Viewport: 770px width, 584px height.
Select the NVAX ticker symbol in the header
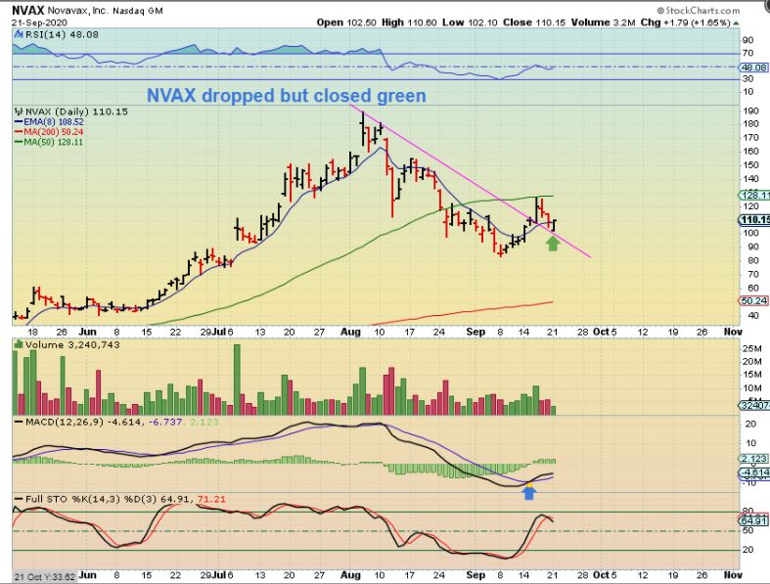tap(28, 11)
